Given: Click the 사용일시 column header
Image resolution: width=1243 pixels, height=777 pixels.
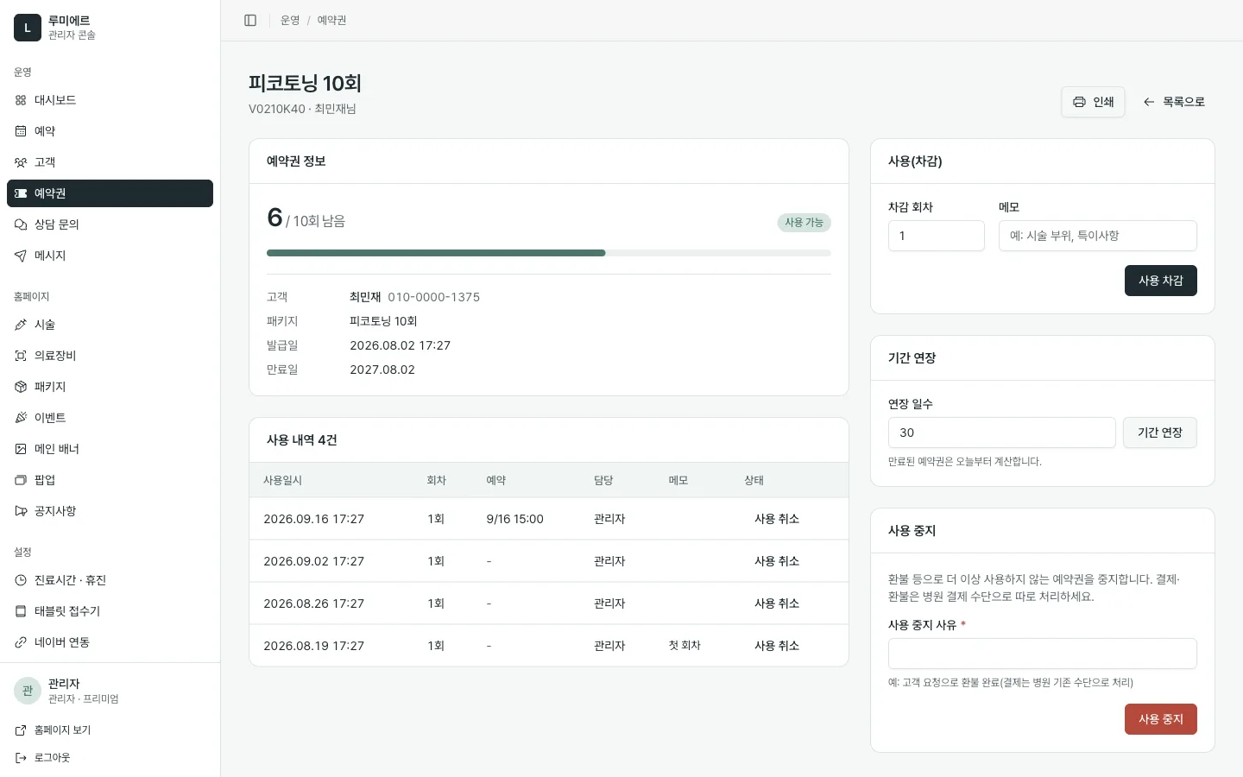Looking at the screenshot, I should pyautogui.click(x=283, y=480).
